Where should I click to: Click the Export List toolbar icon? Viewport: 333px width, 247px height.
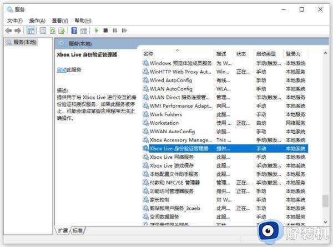pyautogui.click(x=62, y=31)
